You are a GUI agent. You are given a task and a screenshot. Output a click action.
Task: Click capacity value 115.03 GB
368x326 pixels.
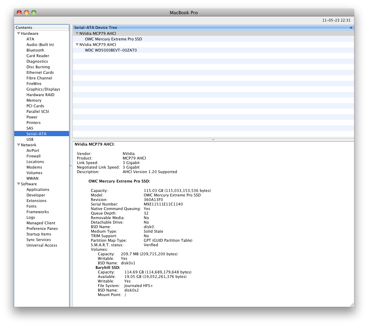point(177,191)
